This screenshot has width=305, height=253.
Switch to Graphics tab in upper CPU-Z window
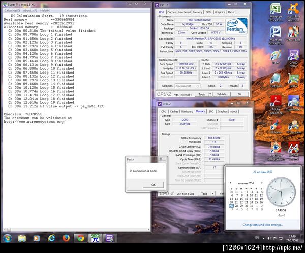click(x=220, y=12)
